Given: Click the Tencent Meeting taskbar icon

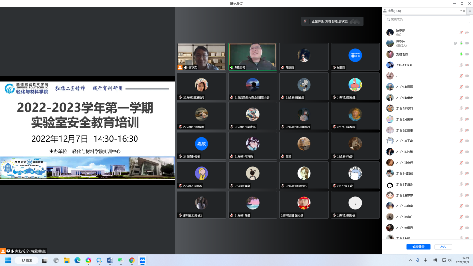Looking at the screenshot, I should click(x=142, y=260).
